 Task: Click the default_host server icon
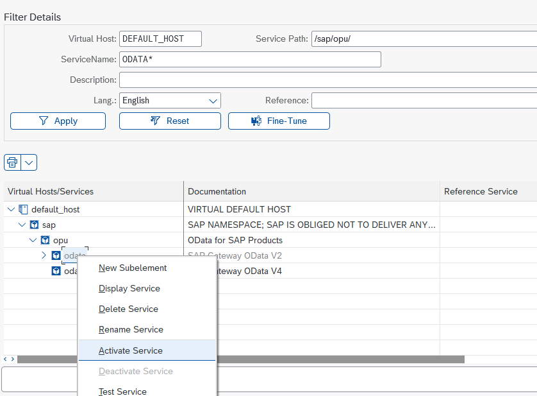point(24,209)
